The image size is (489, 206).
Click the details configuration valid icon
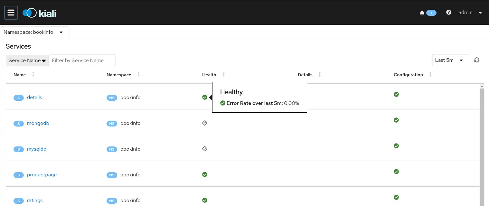(396, 94)
